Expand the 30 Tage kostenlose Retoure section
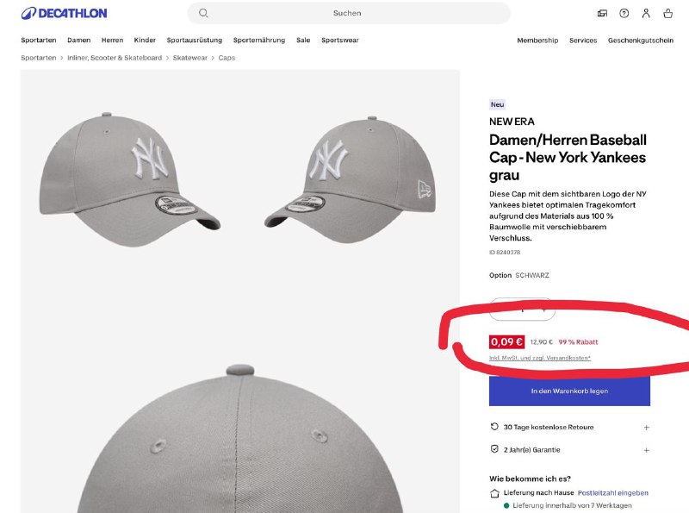 pyautogui.click(x=647, y=427)
